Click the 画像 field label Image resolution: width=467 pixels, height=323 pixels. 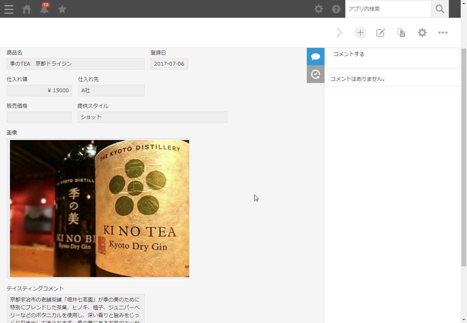(12, 133)
